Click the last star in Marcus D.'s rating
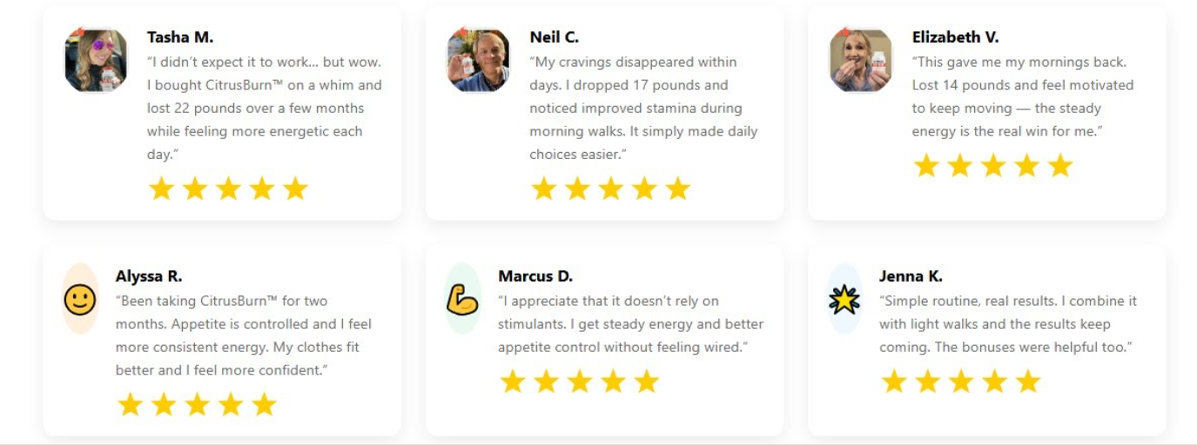The image size is (1197, 445). coord(646,381)
